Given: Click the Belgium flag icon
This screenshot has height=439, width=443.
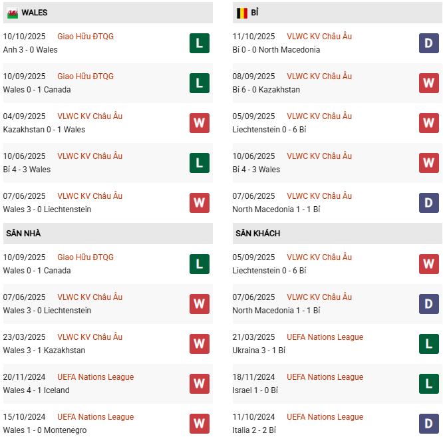Looking at the screenshot, I should click(242, 13).
